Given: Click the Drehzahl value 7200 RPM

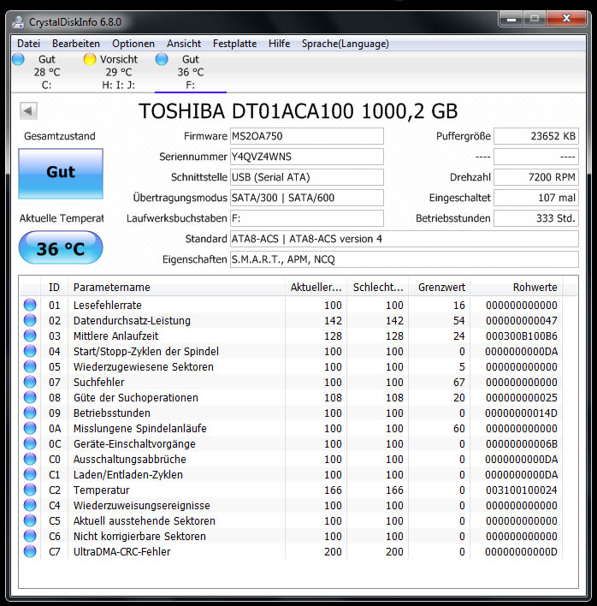Looking at the screenshot, I should tap(536, 177).
